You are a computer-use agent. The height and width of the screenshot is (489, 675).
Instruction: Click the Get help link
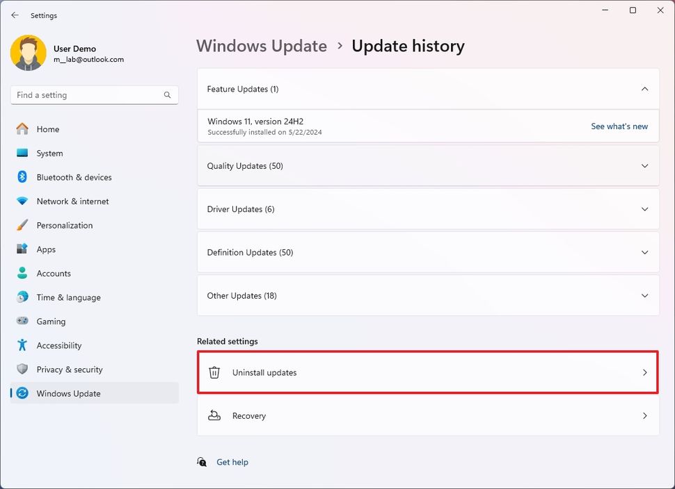(x=232, y=461)
